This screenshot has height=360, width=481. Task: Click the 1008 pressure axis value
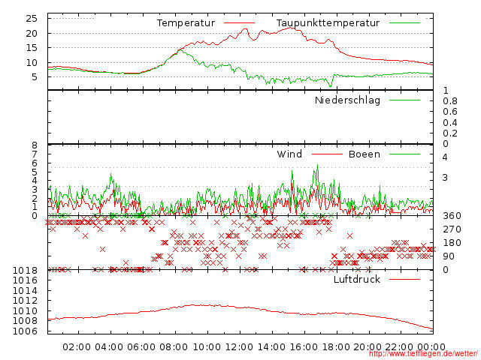pyautogui.click(x=25, y=321)
